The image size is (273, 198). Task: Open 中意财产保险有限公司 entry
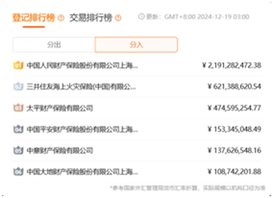coord(60,150)
